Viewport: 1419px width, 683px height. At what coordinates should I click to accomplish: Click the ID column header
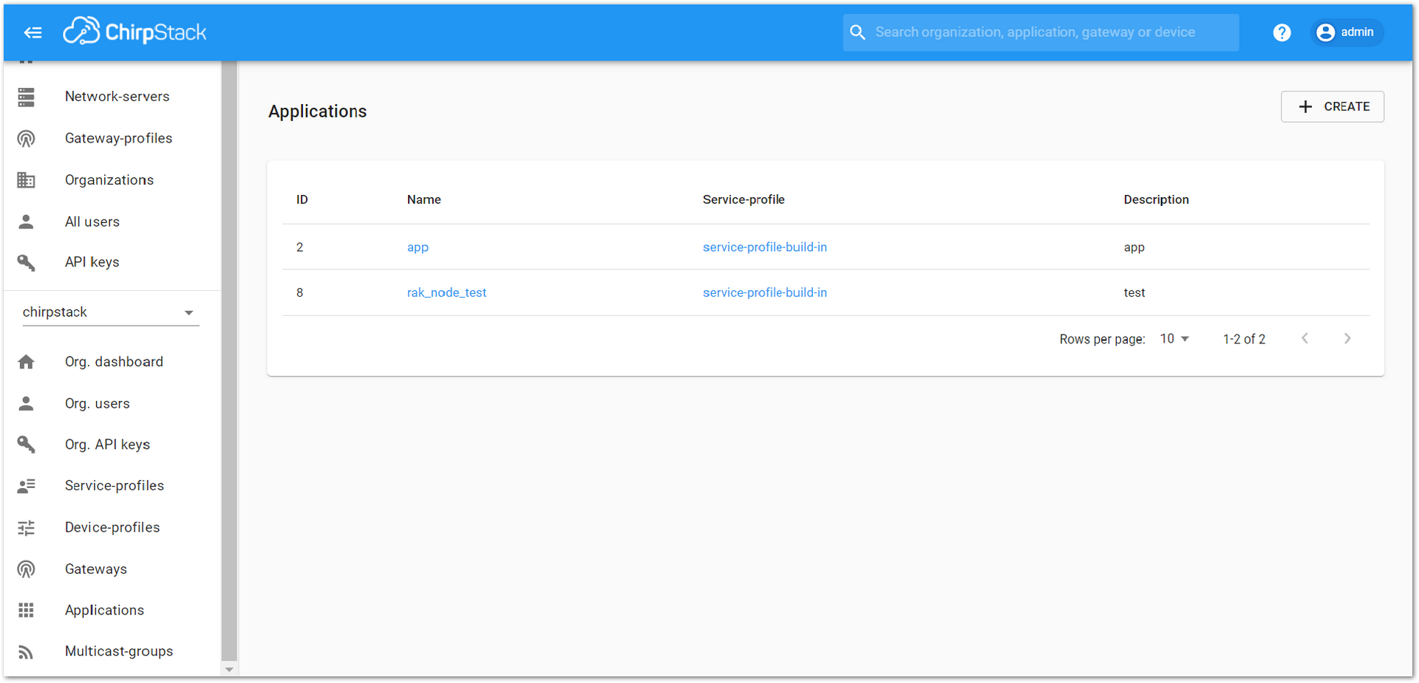[302, 200]
